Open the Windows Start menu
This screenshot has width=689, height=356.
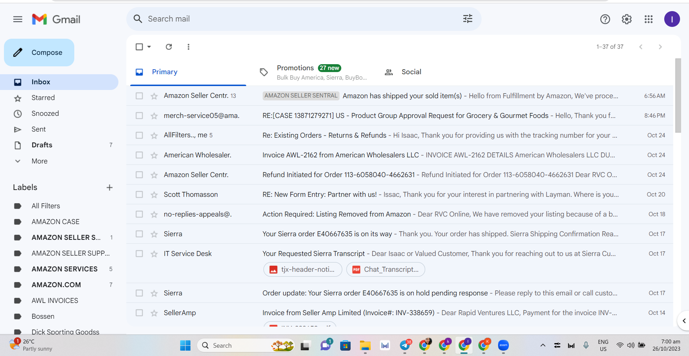185,346
